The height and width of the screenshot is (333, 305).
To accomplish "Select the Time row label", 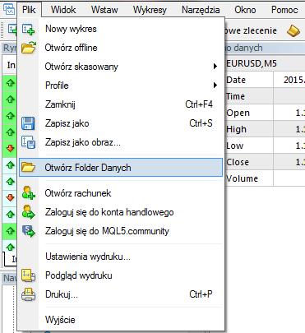I will point(235,96).
